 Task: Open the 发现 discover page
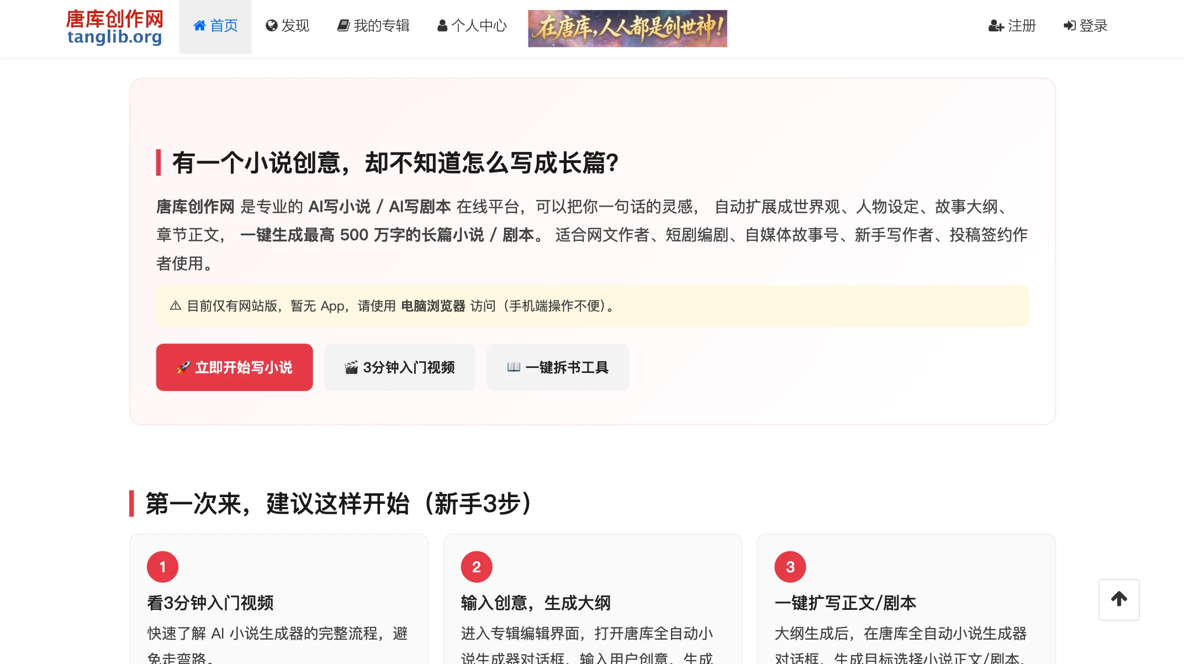(x=288, y=26)
